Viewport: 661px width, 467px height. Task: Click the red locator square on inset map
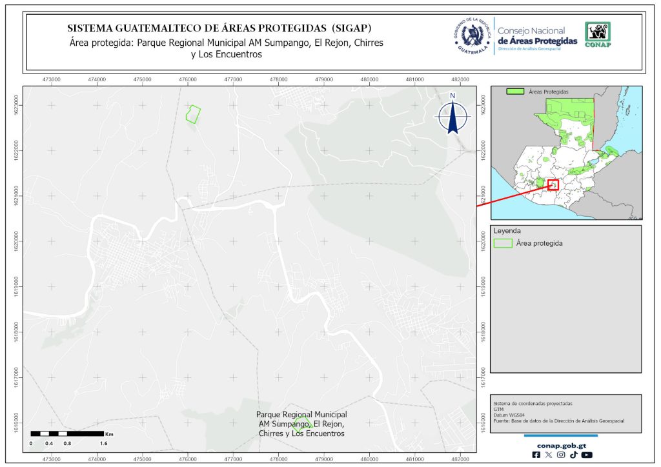[553, 184]
